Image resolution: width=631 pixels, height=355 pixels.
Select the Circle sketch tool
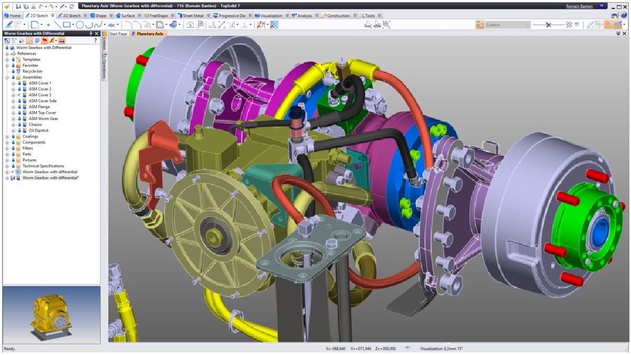coord(79,25)
